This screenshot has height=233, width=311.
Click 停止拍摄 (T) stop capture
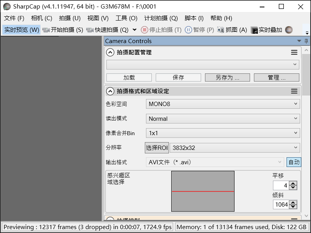[161, 30]
